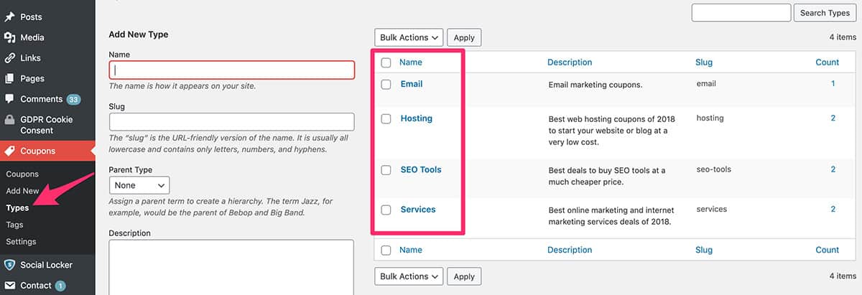Open the bottom Bulk Actions dropdown

409,276
